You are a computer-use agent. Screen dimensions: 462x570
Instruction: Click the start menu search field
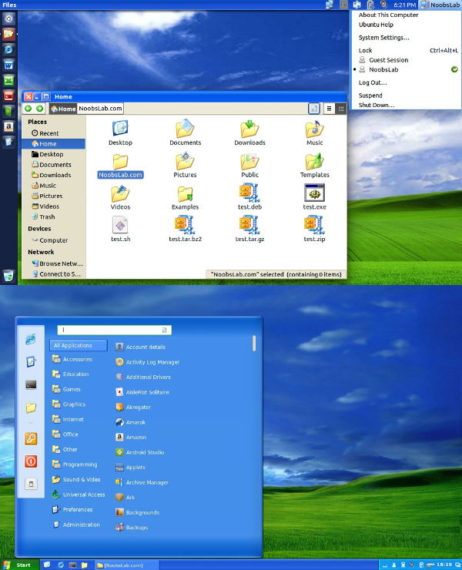point(114,330)
